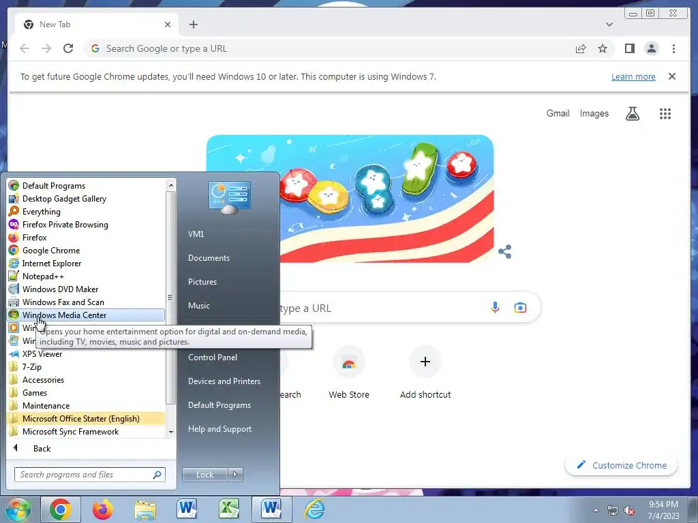Open Windows Start orb
This screenshot has height=523, width=698.
[x=18, y=509]
